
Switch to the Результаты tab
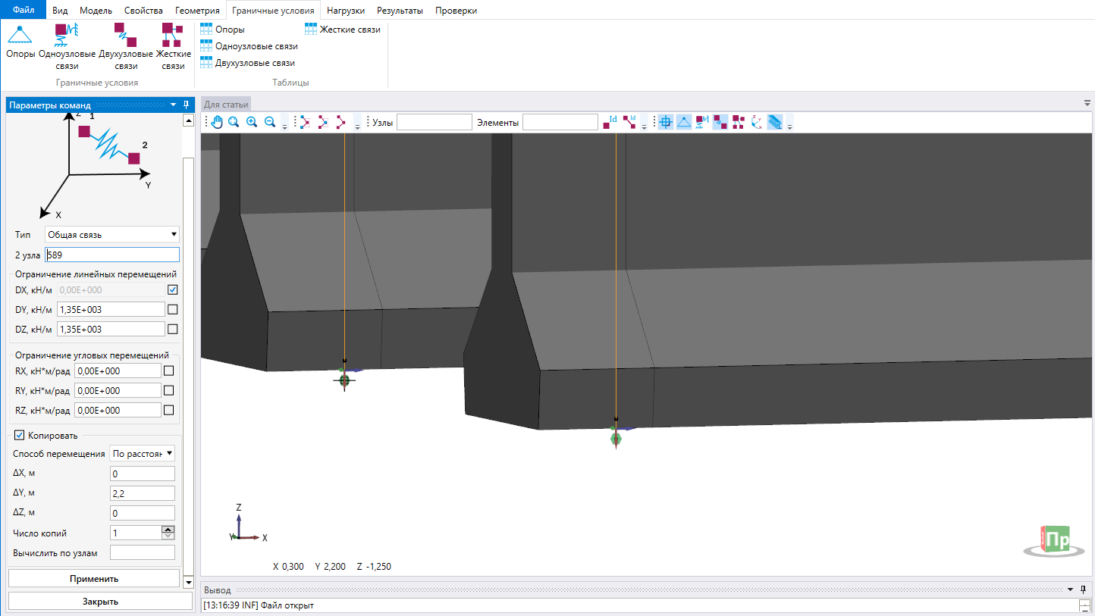click(400, 11)
